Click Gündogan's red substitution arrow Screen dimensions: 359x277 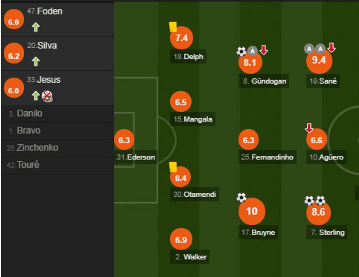coord(263,49)
